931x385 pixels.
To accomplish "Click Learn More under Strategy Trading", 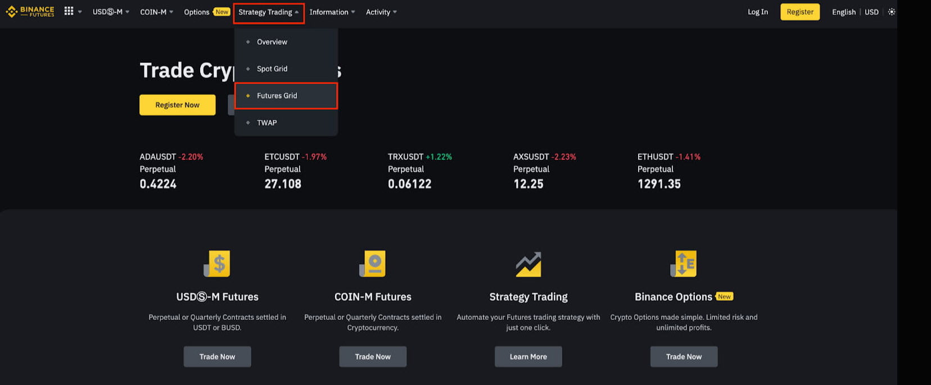I will (x=528, y=356).
